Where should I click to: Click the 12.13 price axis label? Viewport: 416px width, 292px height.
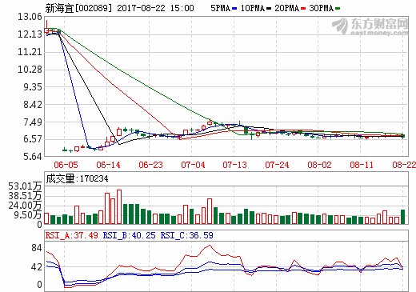[30, 34]
